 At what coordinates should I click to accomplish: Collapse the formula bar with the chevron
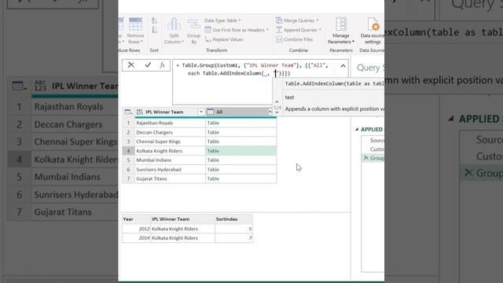coord(343,66)
